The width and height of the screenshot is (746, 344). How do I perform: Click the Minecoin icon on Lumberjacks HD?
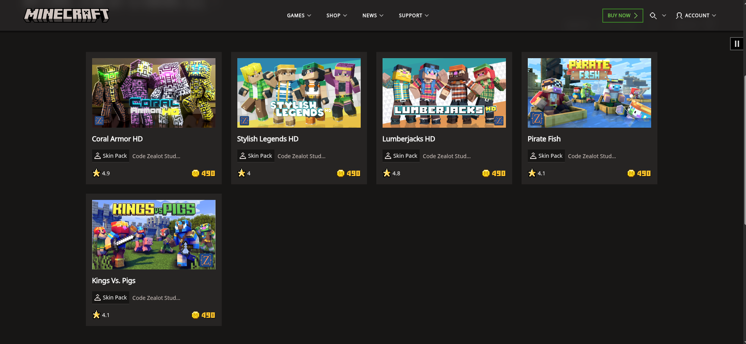pos(486,173)
